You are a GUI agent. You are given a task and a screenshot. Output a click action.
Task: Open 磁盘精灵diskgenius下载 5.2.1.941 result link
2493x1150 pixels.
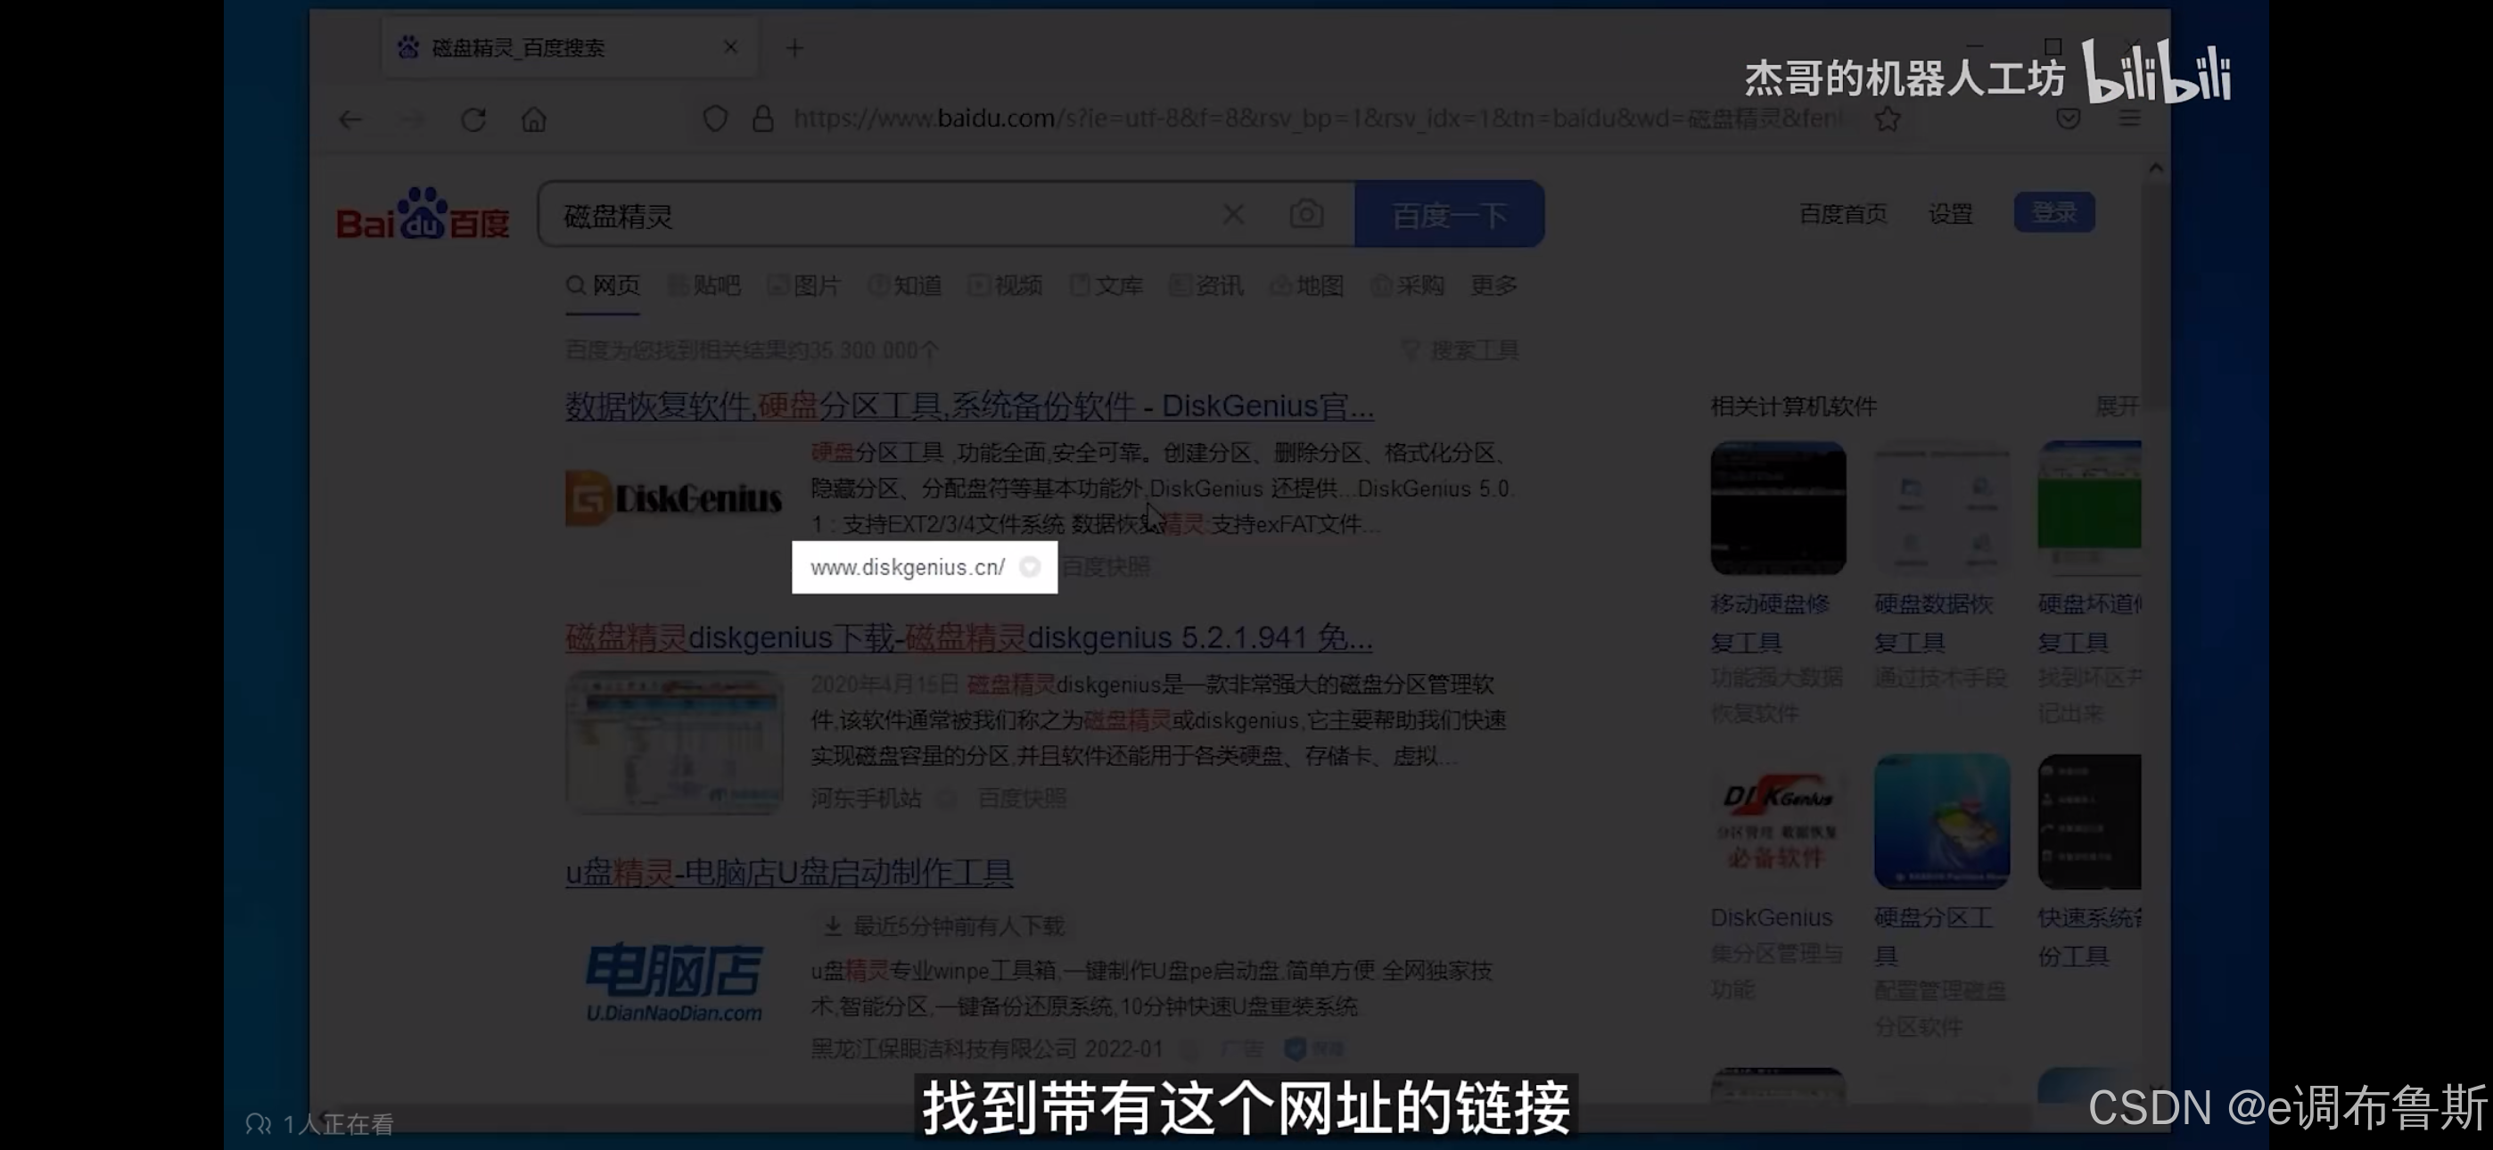pos(968,638)
